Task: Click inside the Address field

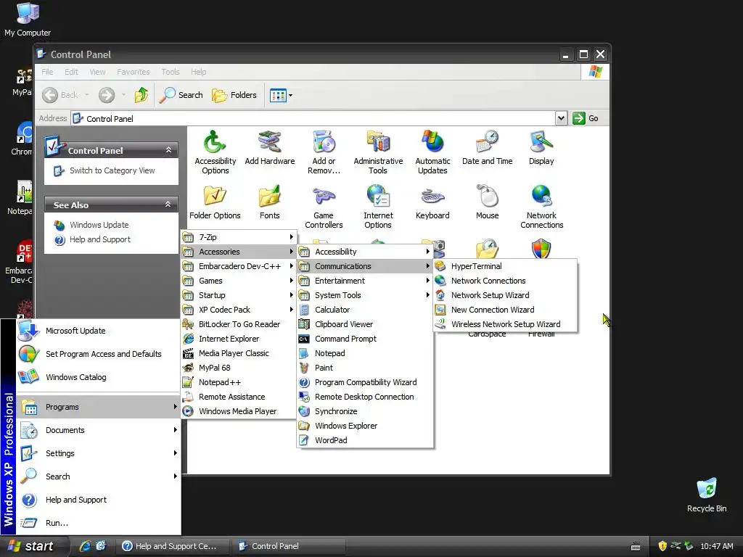Action: [x=313, y=118]
